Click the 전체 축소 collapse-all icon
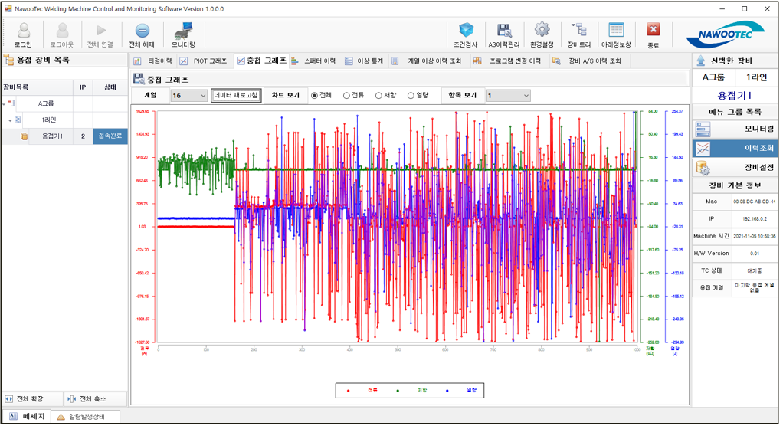This screenshot has height=426, width=783. tap(71, 399)
